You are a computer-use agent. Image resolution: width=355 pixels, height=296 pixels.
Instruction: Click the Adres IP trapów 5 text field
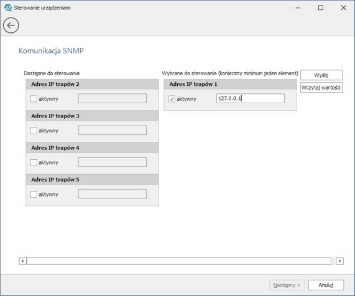113,194
